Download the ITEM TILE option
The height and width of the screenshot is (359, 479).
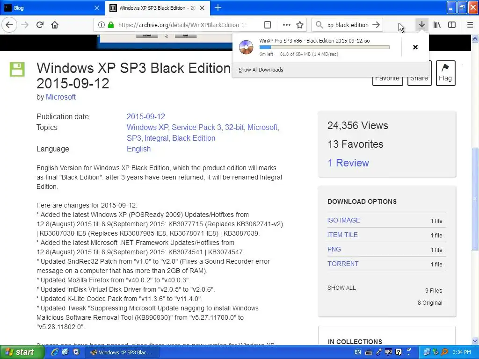click(x=342, y=235)
